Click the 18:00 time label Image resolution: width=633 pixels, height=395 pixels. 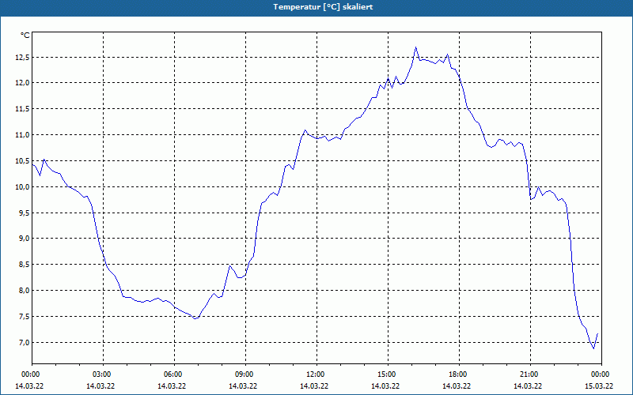click(459, 374)
